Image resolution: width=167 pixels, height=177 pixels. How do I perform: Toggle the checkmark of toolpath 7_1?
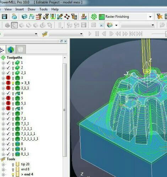click(8, 118)
